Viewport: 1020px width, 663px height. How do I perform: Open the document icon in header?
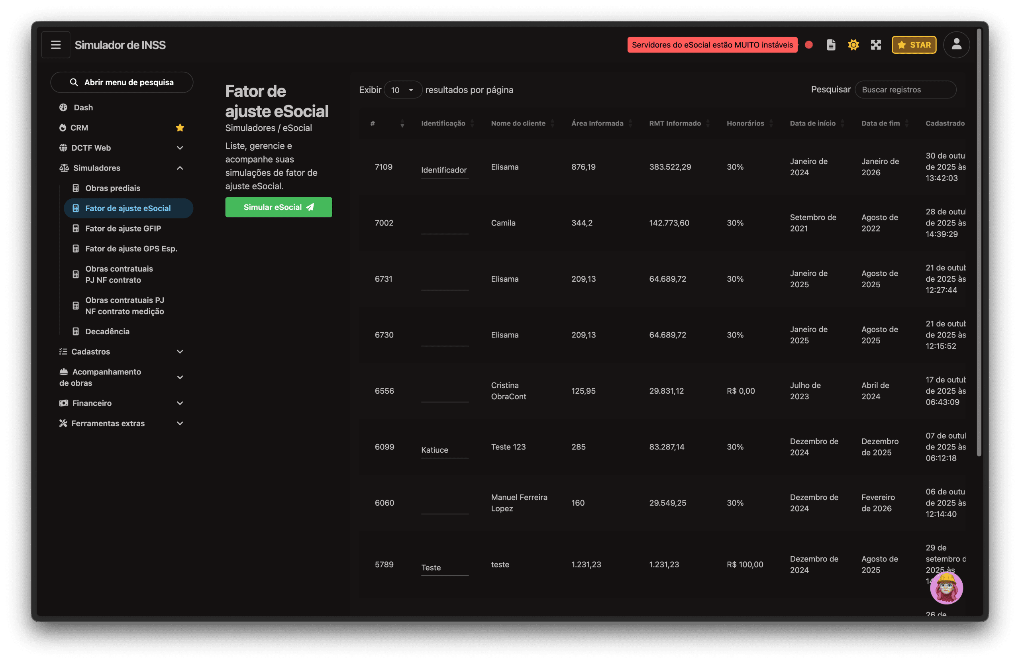[831, 45]
